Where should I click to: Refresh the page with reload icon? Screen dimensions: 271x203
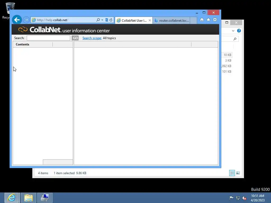[x=111, y=20]
